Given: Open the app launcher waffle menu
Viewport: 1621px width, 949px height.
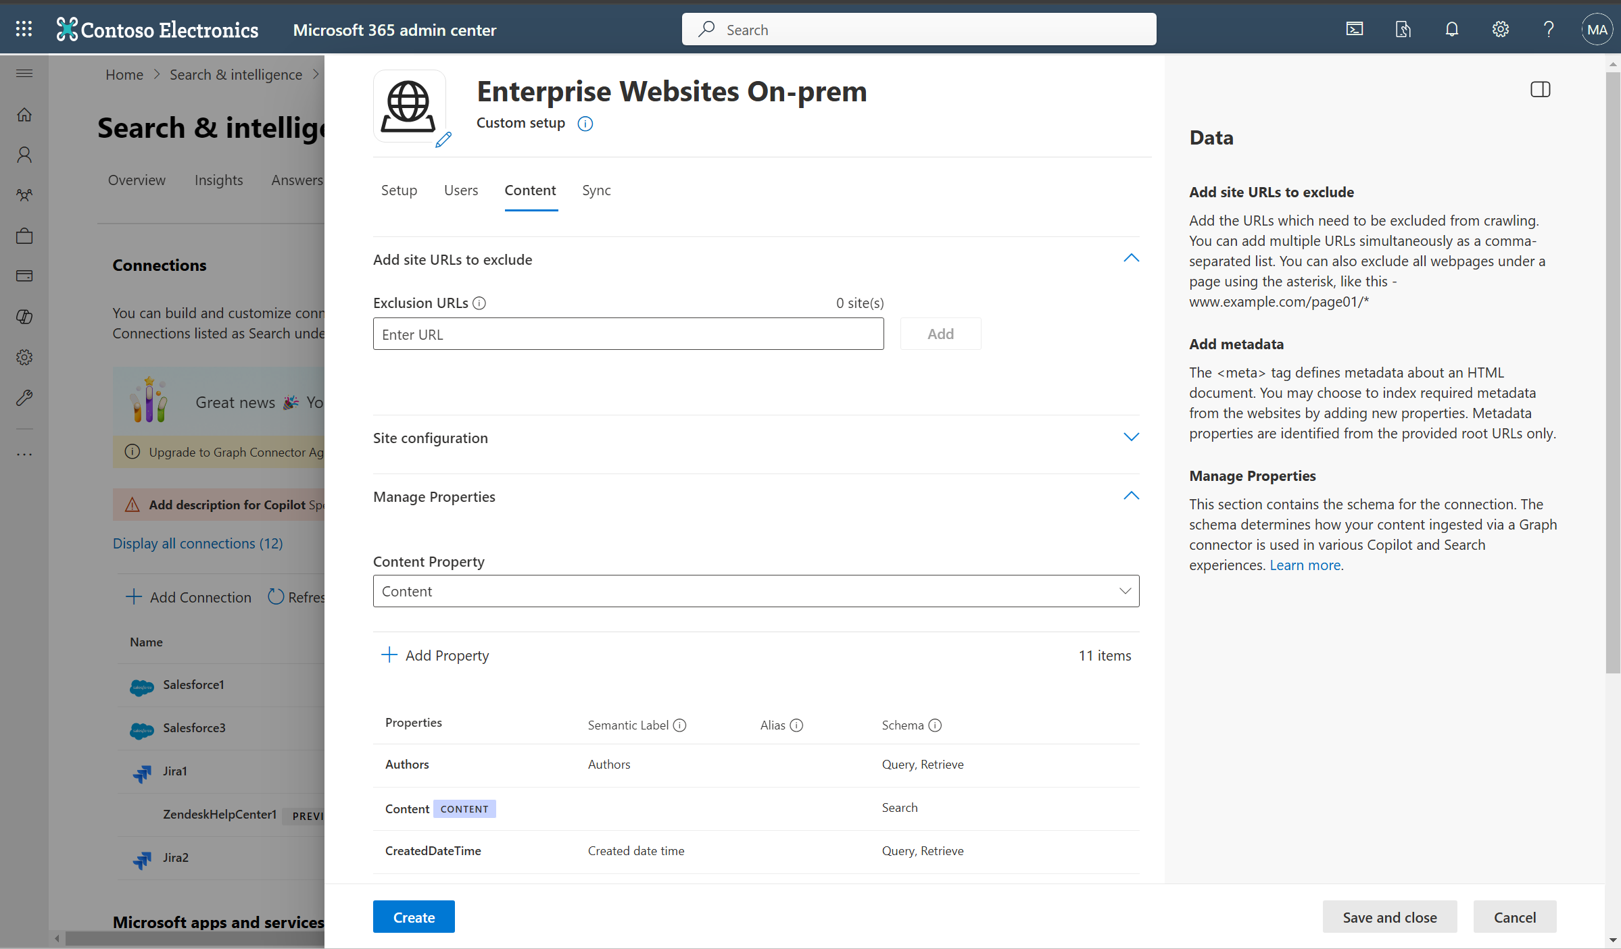Looking at the screenshot, I should tap(24, 28).
